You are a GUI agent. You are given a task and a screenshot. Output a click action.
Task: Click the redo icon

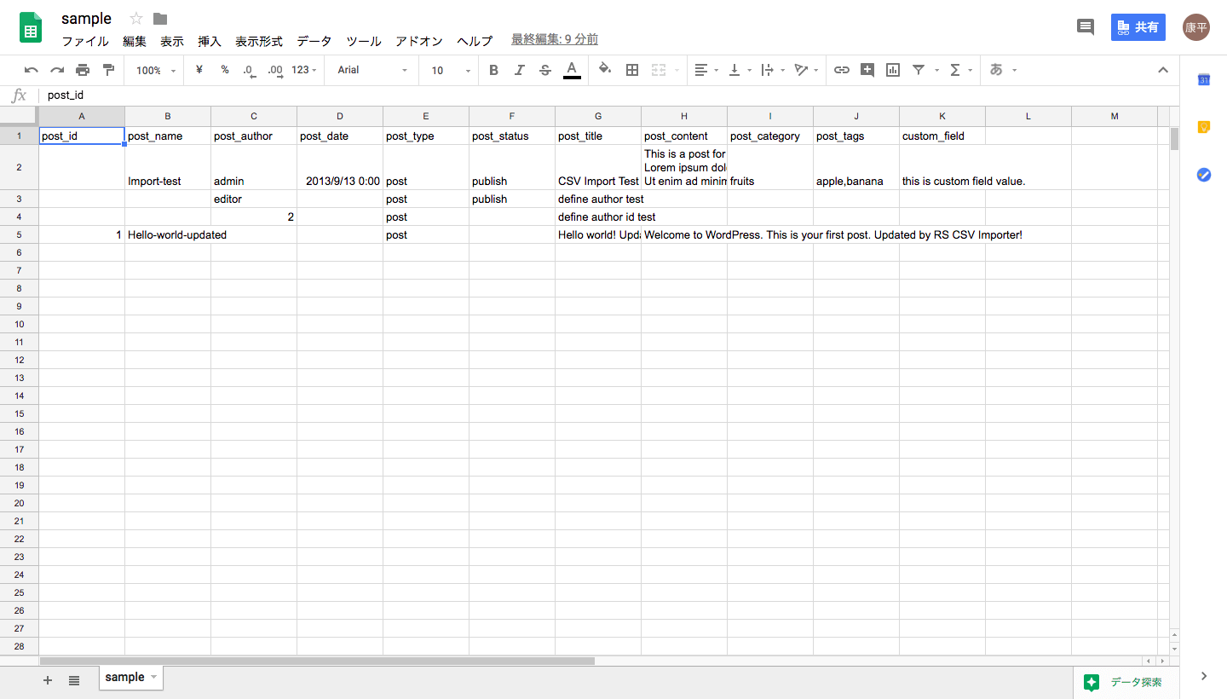click(x=57, y=70)
